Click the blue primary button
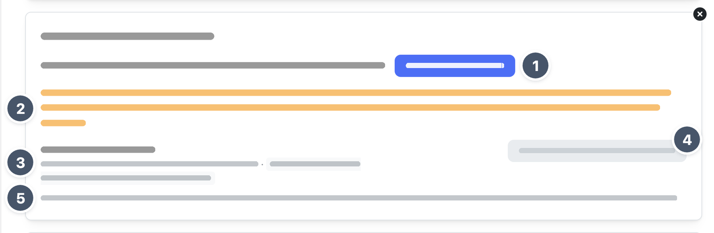The width and height of the screenshot is (714, 233). coord(455,66)
